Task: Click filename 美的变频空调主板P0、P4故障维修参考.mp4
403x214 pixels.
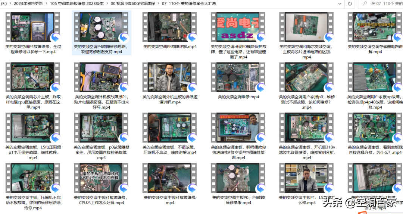Action: [238, 200]
